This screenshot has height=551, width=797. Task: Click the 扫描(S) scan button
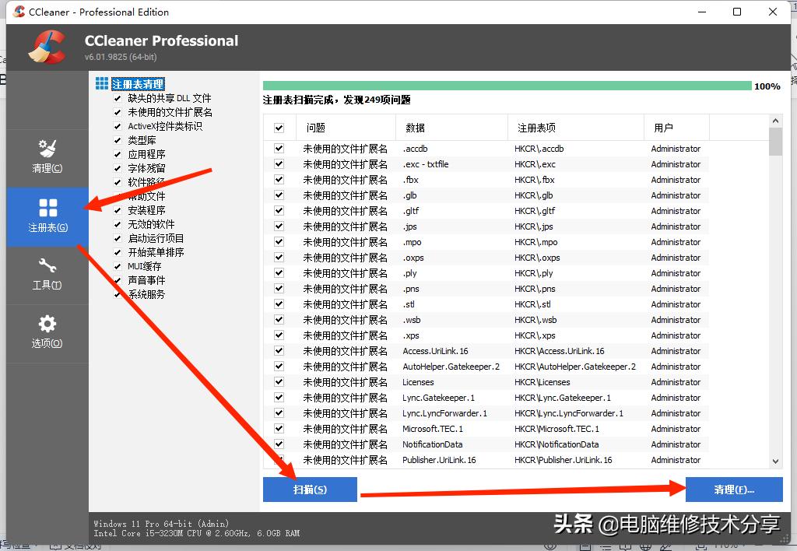tap(310, 490)
